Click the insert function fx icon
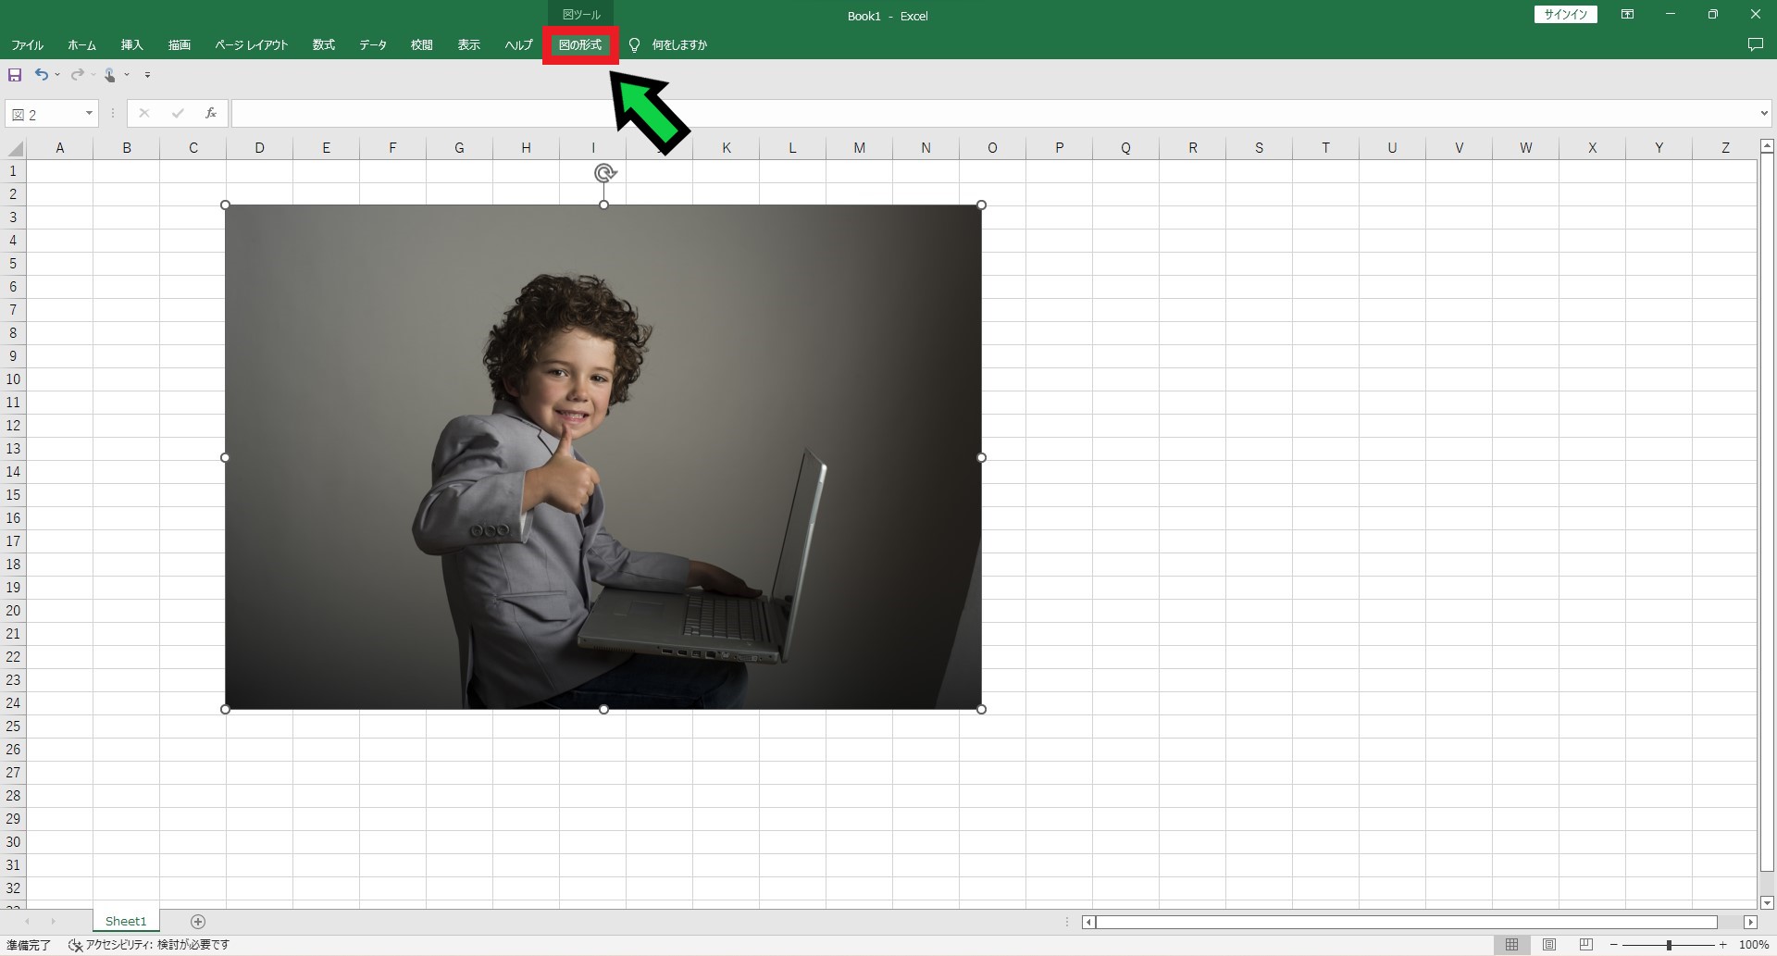1777x956 pixels. pyautogui.click(x=211, y=113)
